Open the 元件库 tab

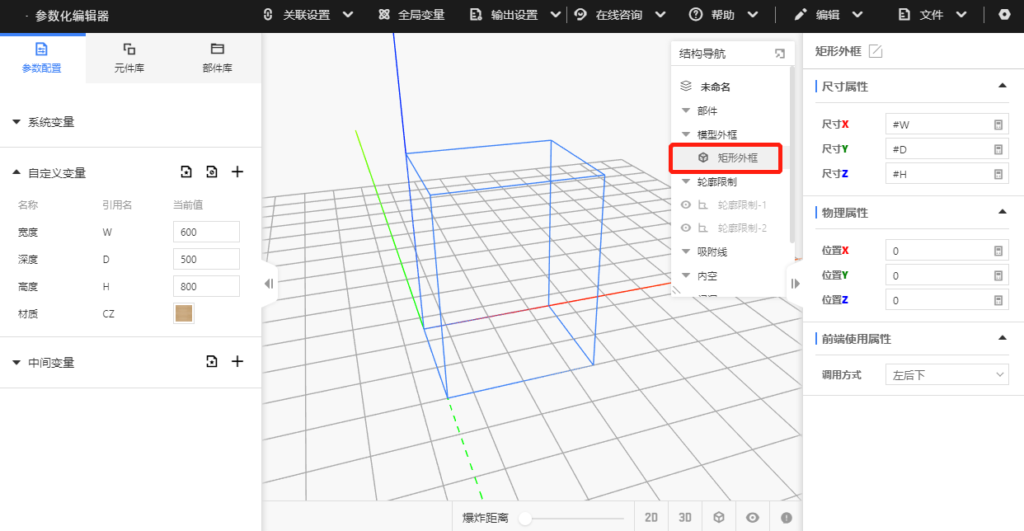tap(129, 58)
